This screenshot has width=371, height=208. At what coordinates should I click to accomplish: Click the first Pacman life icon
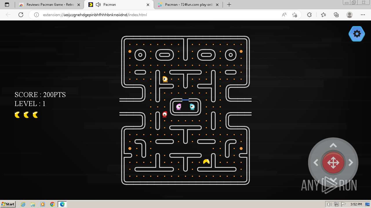click(x=17, y=115)
